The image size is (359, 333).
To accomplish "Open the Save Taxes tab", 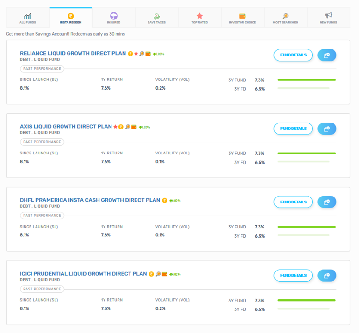I will [156, 18].
